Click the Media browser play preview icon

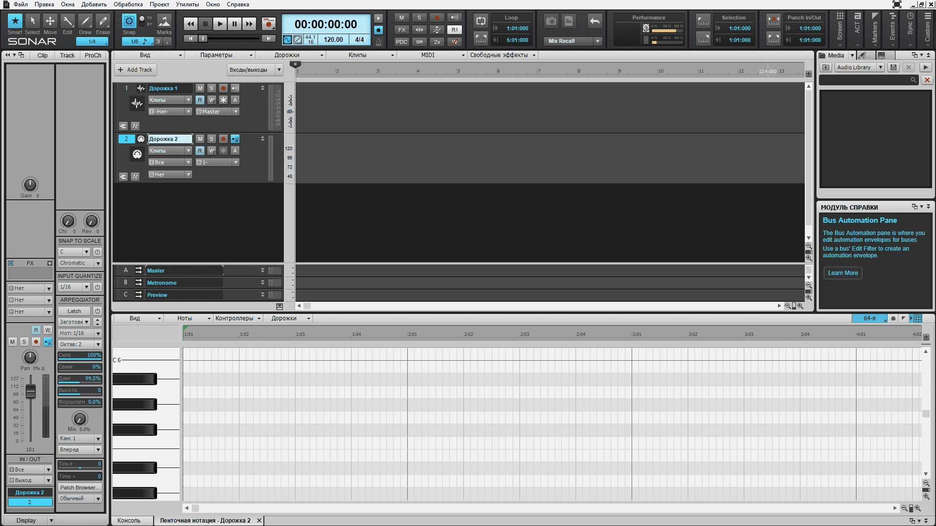(x=925, y=67)
